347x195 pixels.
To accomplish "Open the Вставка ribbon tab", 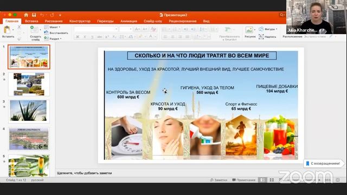I will pos(31,21).
